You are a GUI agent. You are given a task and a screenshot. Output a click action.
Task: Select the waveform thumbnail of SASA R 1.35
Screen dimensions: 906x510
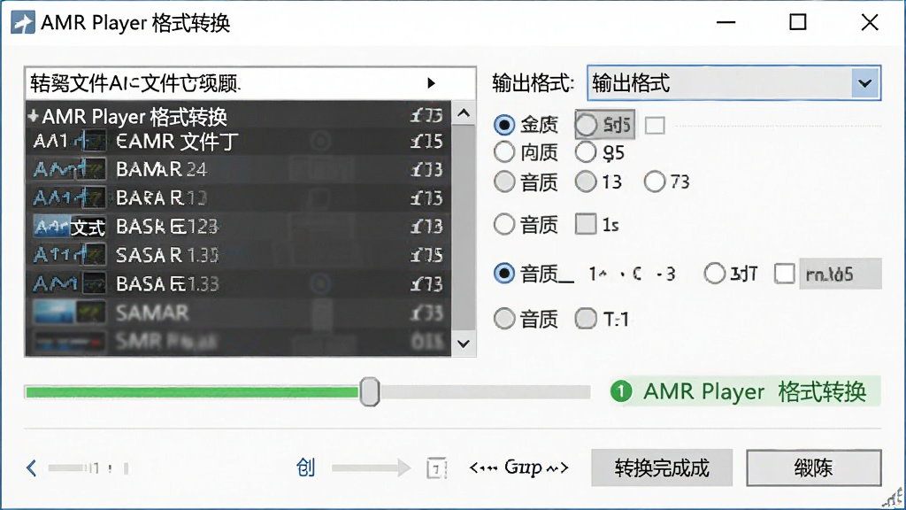69,255
